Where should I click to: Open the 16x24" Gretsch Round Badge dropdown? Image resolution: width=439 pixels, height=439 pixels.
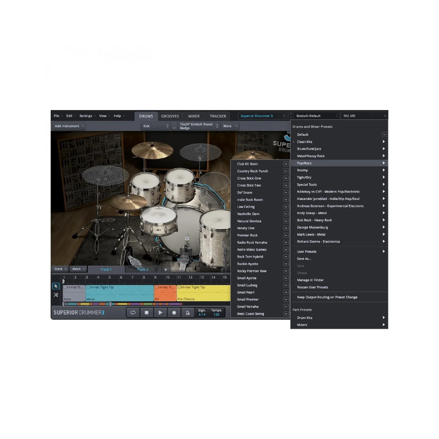pyautogui.click(x=198, y=126)
